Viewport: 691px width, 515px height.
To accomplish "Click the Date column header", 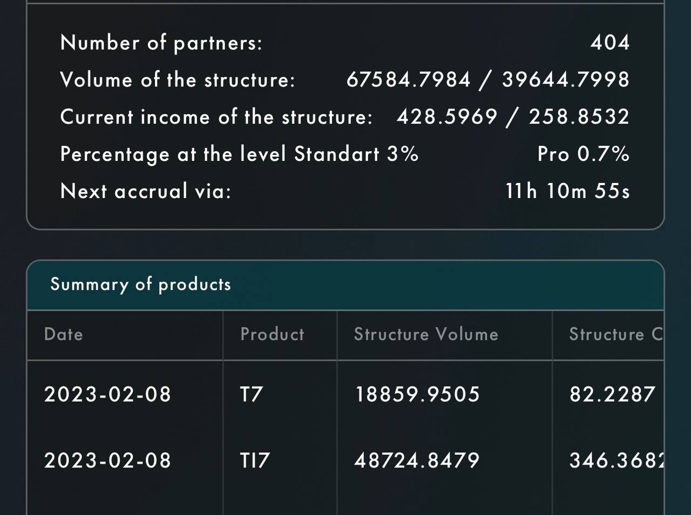I will [64, 334].
